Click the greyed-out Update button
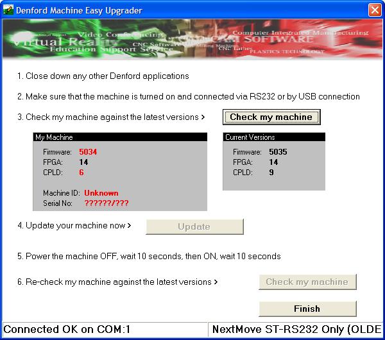This screenshot has height=340, width=385. [194, 226]
